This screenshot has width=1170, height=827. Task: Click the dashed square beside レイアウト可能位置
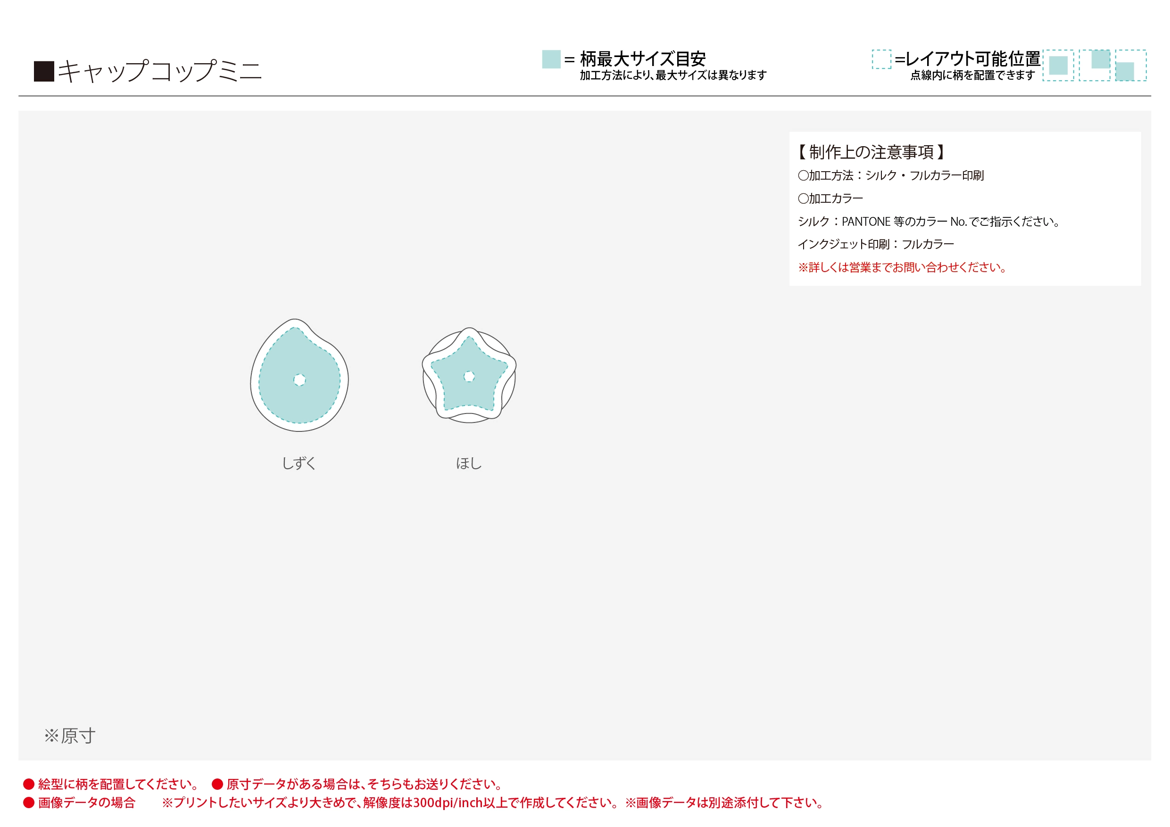pos(881,59)
